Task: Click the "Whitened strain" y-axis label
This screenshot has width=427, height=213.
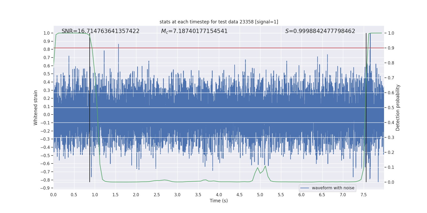Action: pyautogui.click(x=36, y=108)
